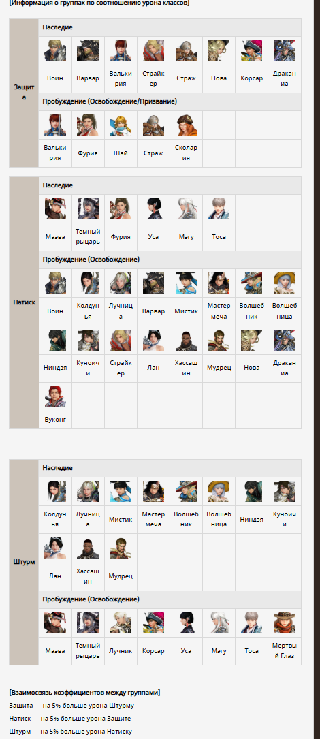Click the Лучник portrait in Штурм Пробуждение

click(121, 623)
